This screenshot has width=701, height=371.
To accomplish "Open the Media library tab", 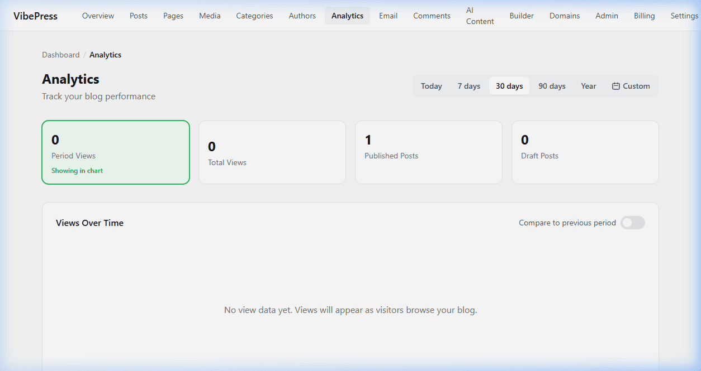I will tap(210, 16).
